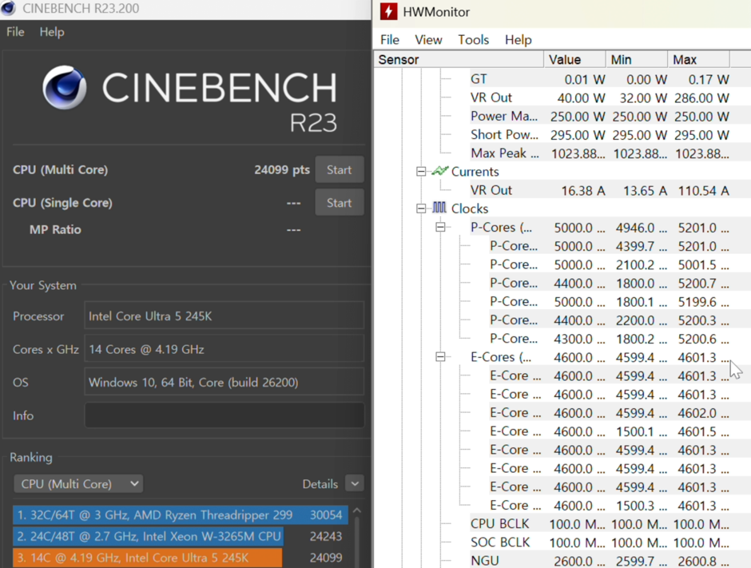
Task: Select the NGU clock row
Action: coord(600,561)
